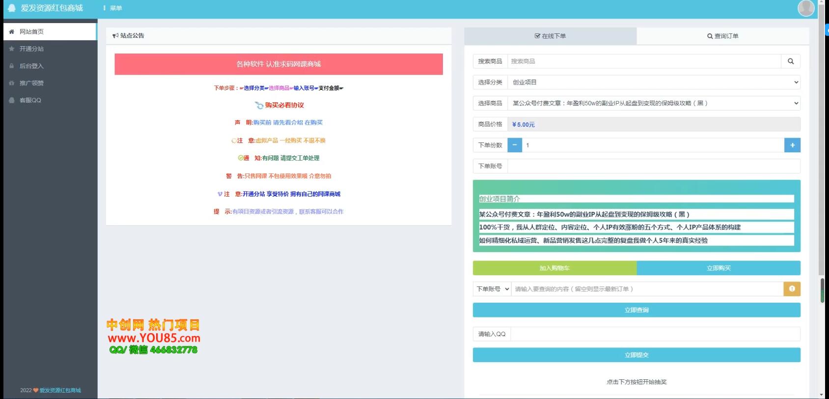Image resolution: width=829 pixels, height=399 pixels.
Task: Open 推广领赞 from sidebar
Action: click(x=31, y=83)
